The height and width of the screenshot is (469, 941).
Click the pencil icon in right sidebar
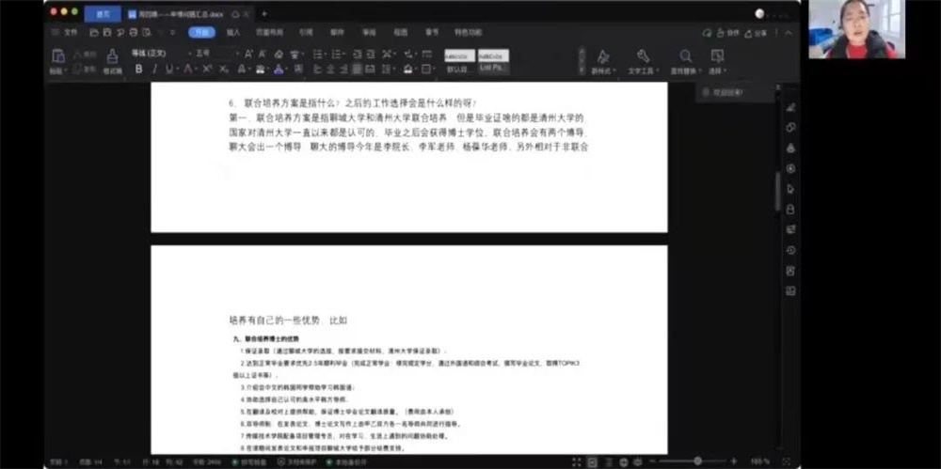790,107
